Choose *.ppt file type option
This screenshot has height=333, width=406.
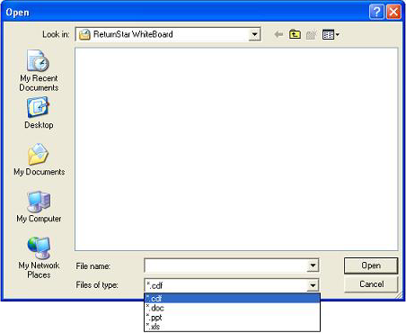[x=232, y=317]
